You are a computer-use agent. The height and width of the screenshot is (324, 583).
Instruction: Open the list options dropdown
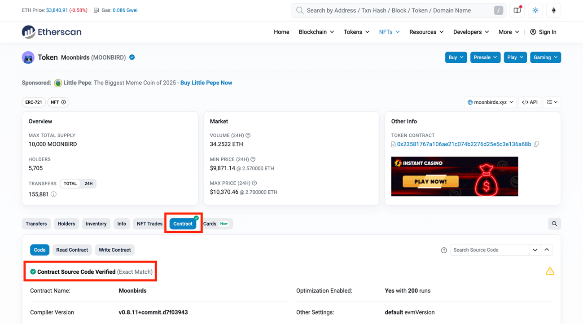tap(552, 102)
